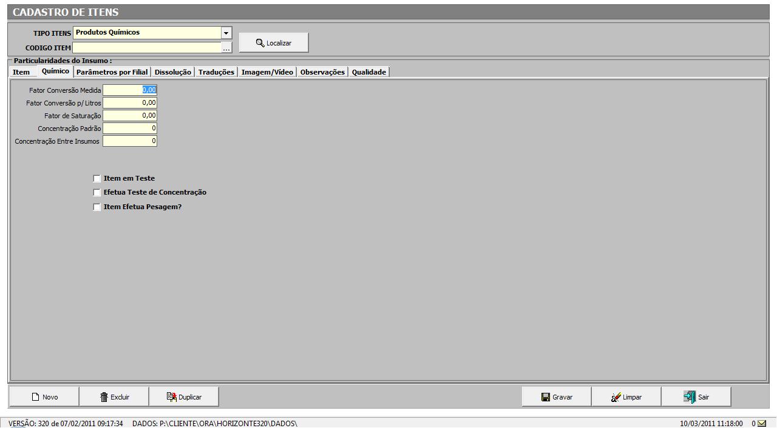777x428 pixels.
Task: Focus the Concentração Padrão input field
Action: pyautogui.click(x=130, y=129)
